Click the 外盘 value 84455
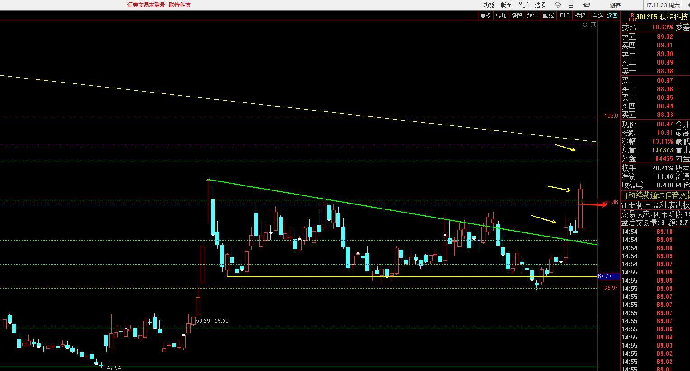The image size is (690, 371). [664, 158]
